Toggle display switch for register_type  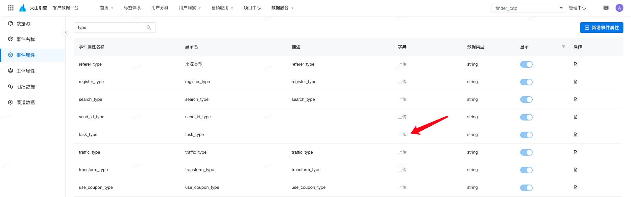point(526,82)
